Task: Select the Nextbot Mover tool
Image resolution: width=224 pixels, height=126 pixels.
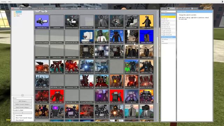Action: click(x=168, y=27)
